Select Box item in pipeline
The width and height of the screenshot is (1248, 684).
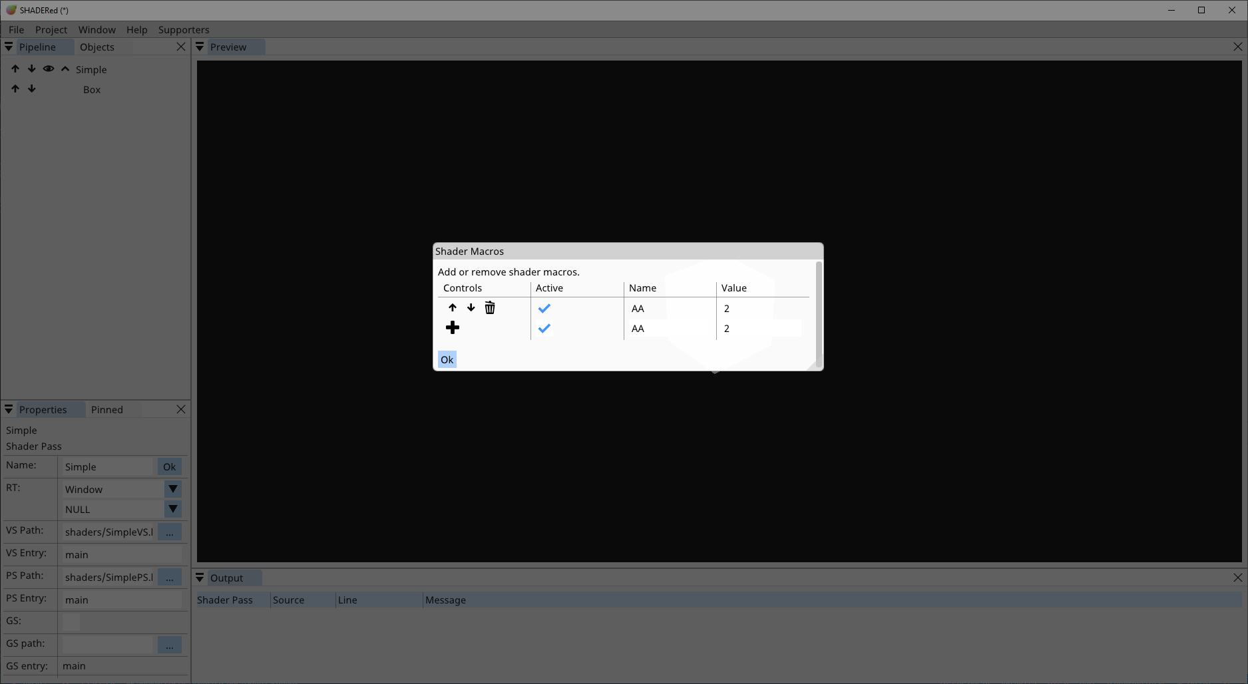point(92,89)
